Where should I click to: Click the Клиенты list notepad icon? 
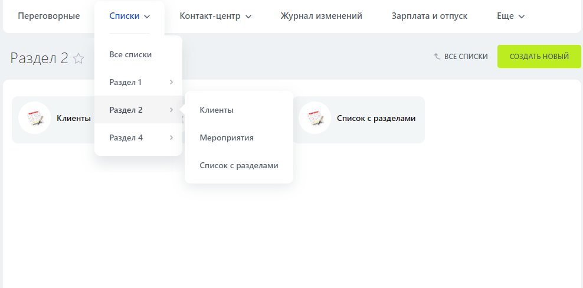[34, 118]
